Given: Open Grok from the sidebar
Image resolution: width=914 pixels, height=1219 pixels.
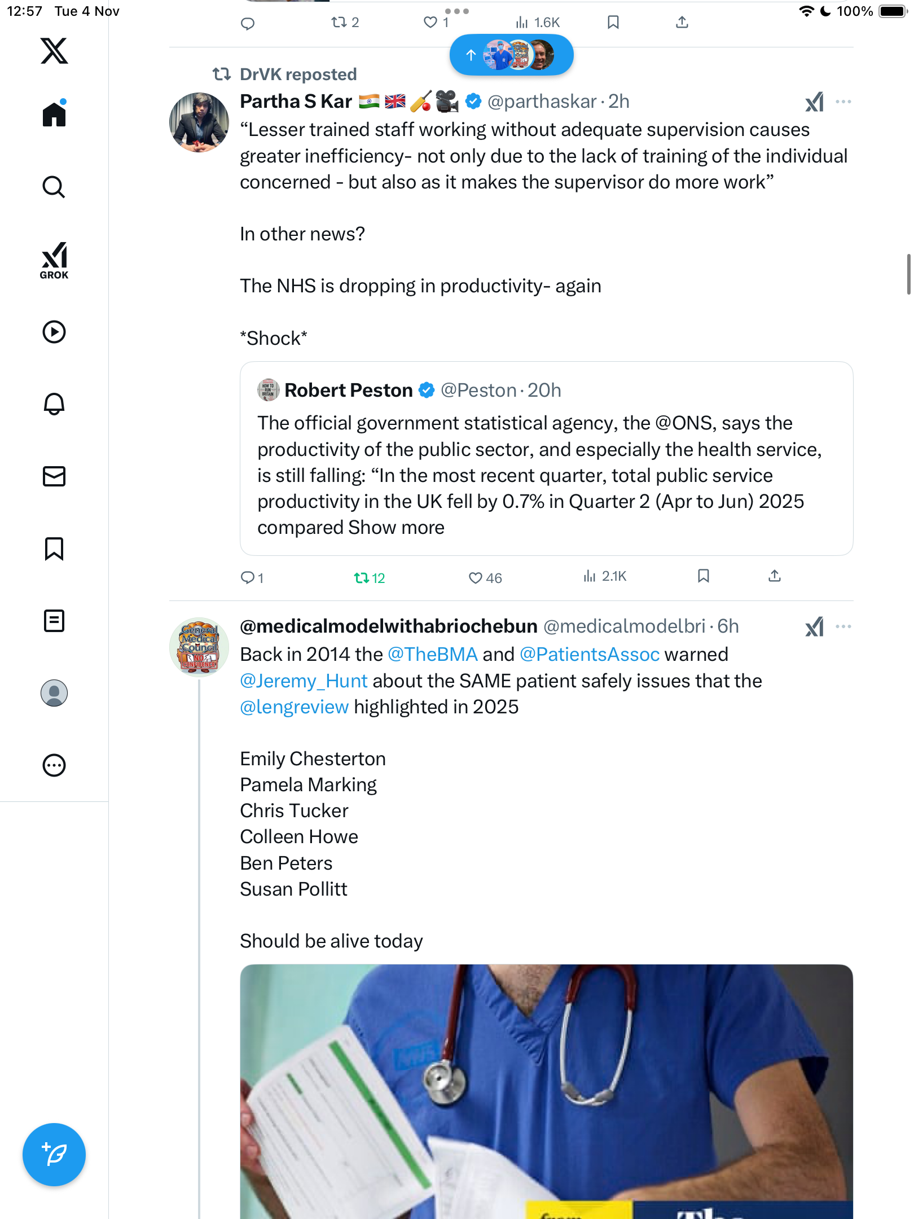Looking at the screenshot, I should pyautogui.click(x=54, y=260).
